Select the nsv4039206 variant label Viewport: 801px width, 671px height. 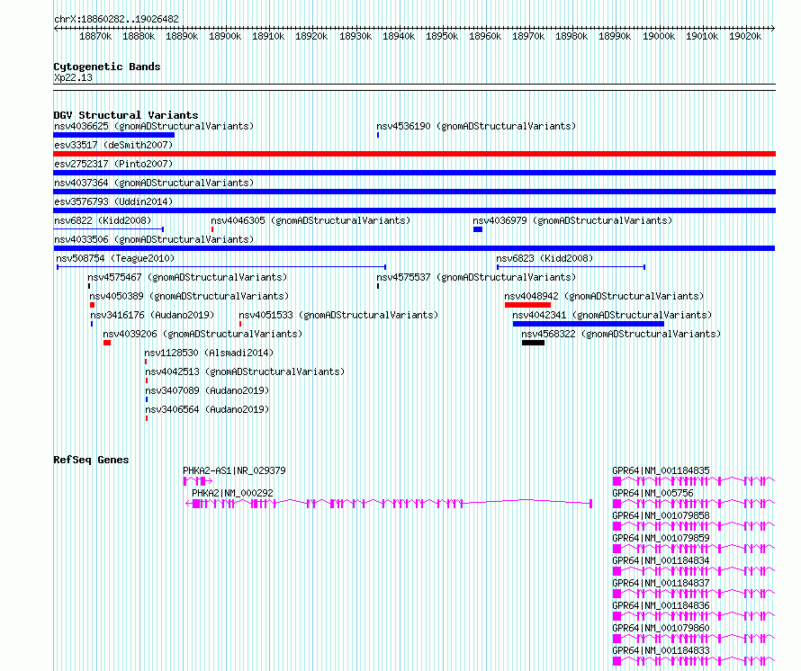[x=202, y=334]
